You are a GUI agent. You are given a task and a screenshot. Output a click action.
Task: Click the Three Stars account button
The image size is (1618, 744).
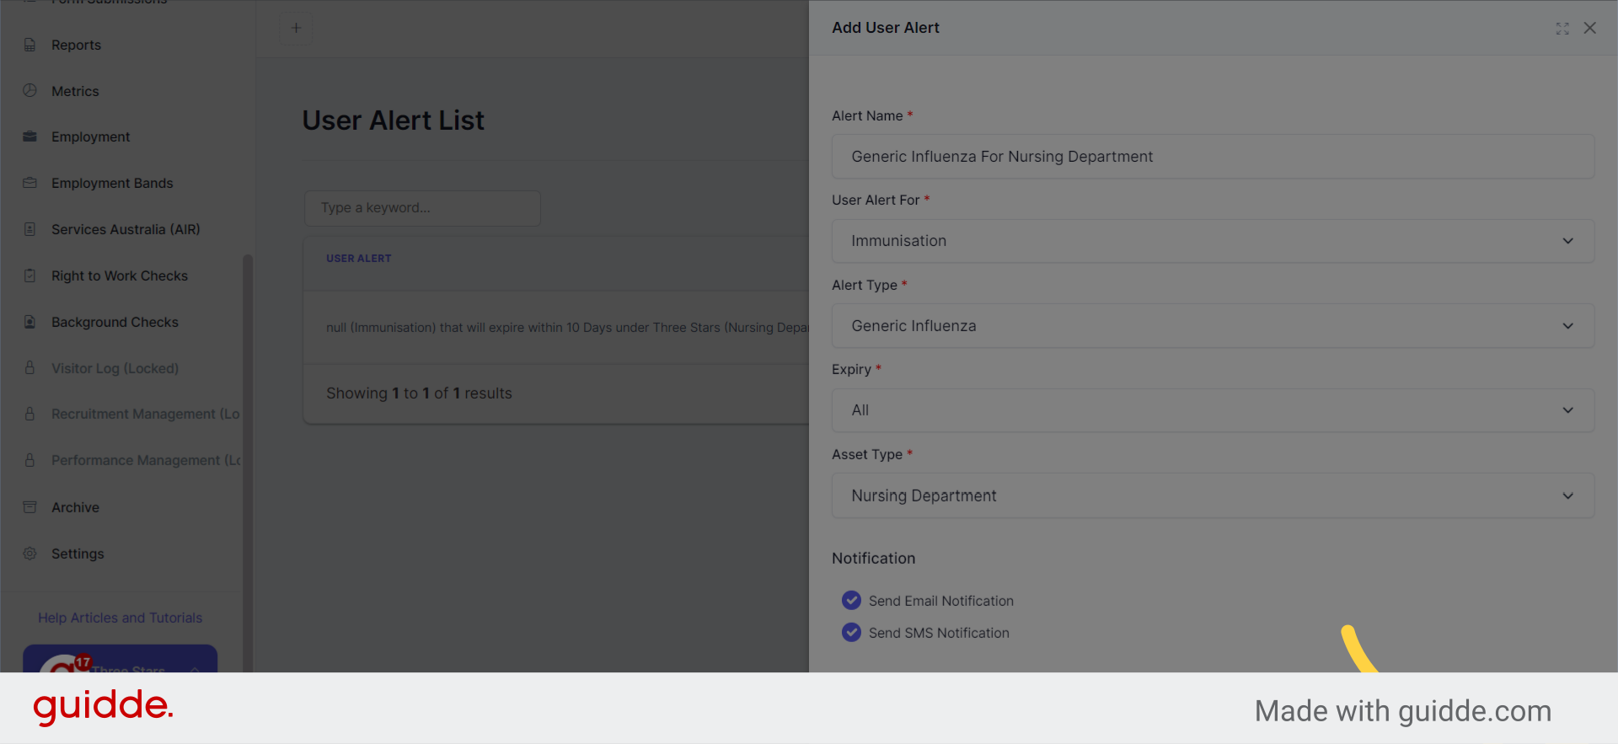click(x=120, y=659)
